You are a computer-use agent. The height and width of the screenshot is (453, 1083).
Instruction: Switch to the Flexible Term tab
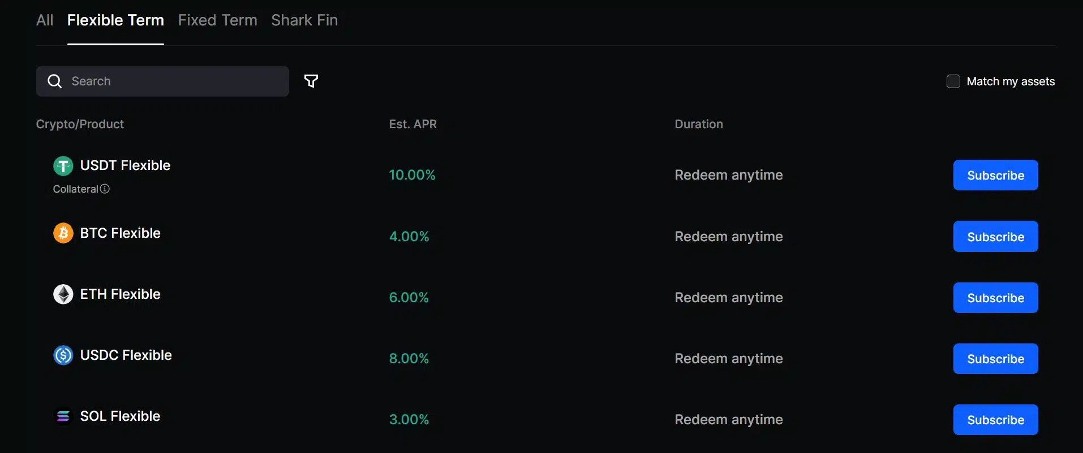(115, 20)
